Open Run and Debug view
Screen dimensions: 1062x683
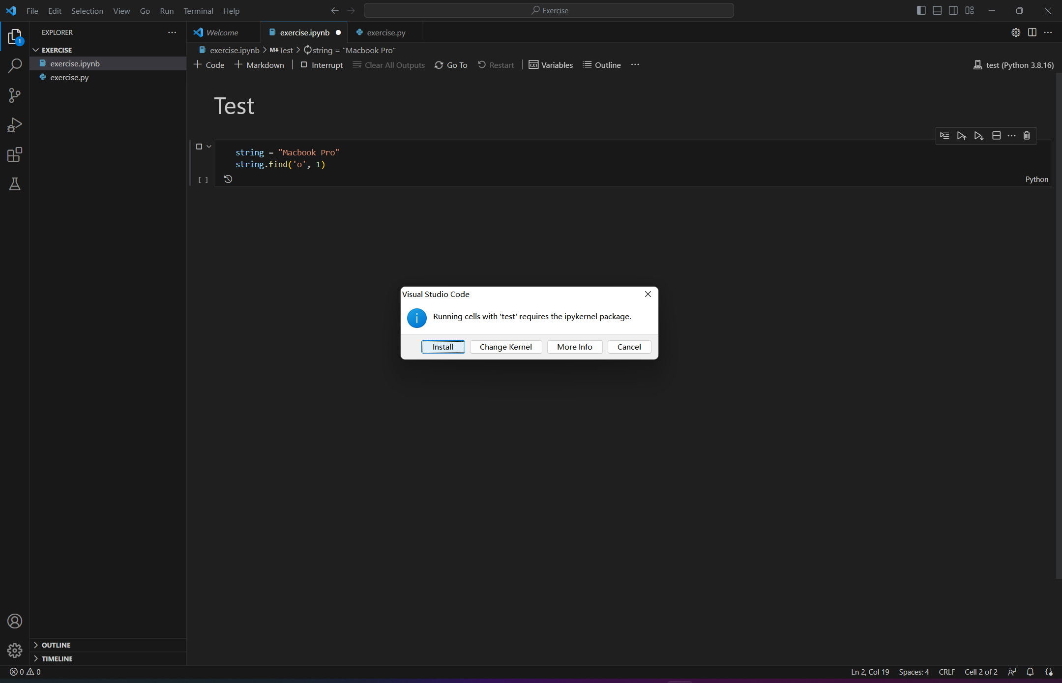coord(15,125)
